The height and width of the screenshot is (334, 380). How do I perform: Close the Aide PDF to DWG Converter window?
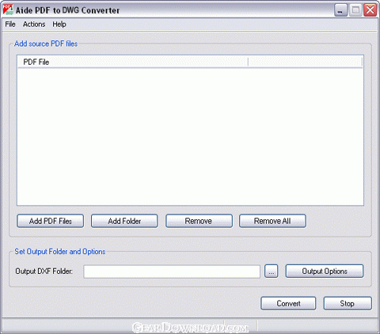tap(370, 10)
